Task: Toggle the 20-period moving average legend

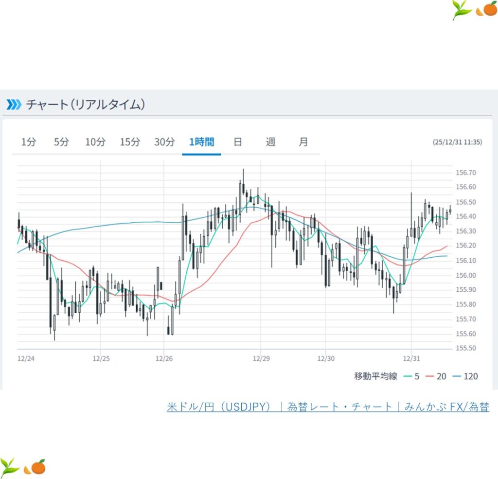Action: pyautogui.click(x=437, y=376)
